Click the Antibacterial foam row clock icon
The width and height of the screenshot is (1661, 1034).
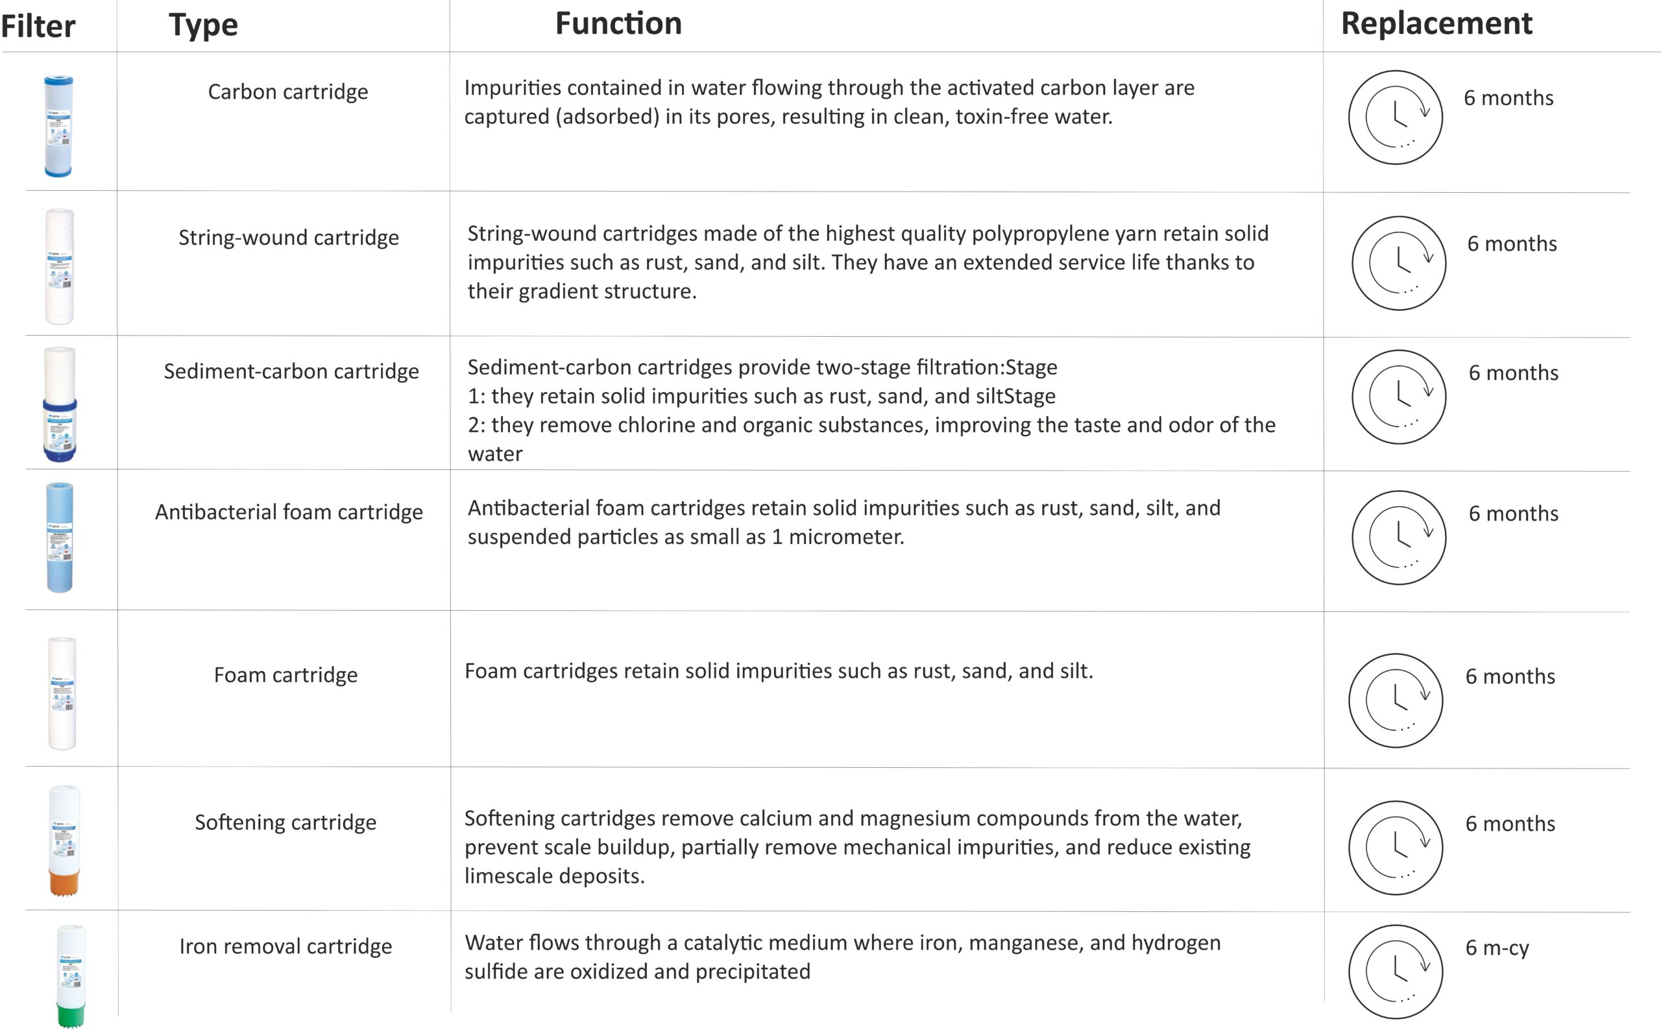[x=1398, y=537]
